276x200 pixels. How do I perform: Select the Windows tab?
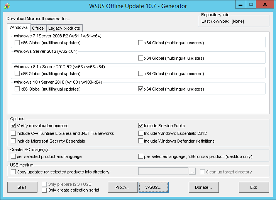(x=19, y=27)
